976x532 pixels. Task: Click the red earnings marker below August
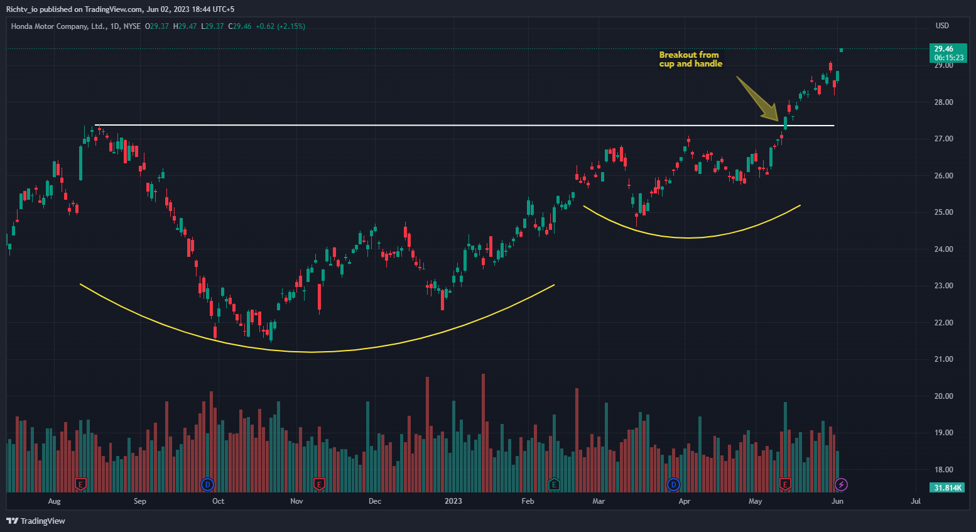pos(80,484)
